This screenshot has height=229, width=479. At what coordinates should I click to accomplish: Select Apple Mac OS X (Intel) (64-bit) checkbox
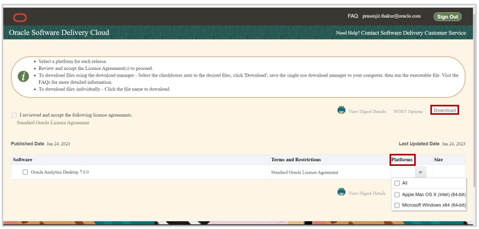[397, 195]
